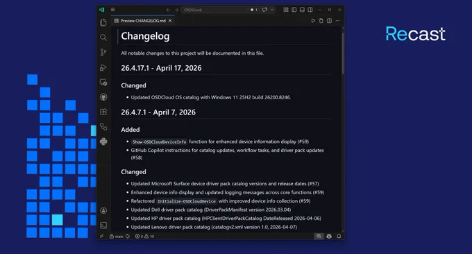This screenshot has width=472, height=254.
Task: Expand the chat dropdown chevron in title bar
Action: click(272, 10)
